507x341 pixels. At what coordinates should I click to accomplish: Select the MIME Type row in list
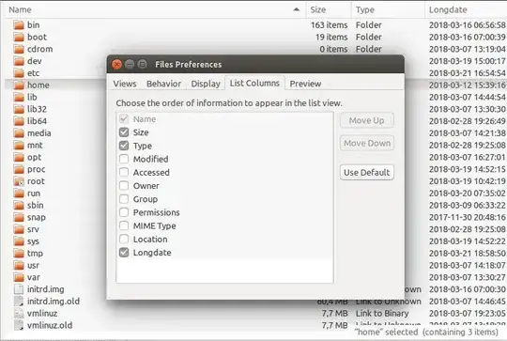coord(224,225)
